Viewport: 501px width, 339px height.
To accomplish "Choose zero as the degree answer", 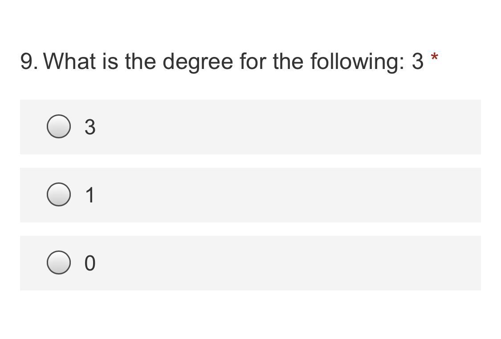I will pos(59,262).
